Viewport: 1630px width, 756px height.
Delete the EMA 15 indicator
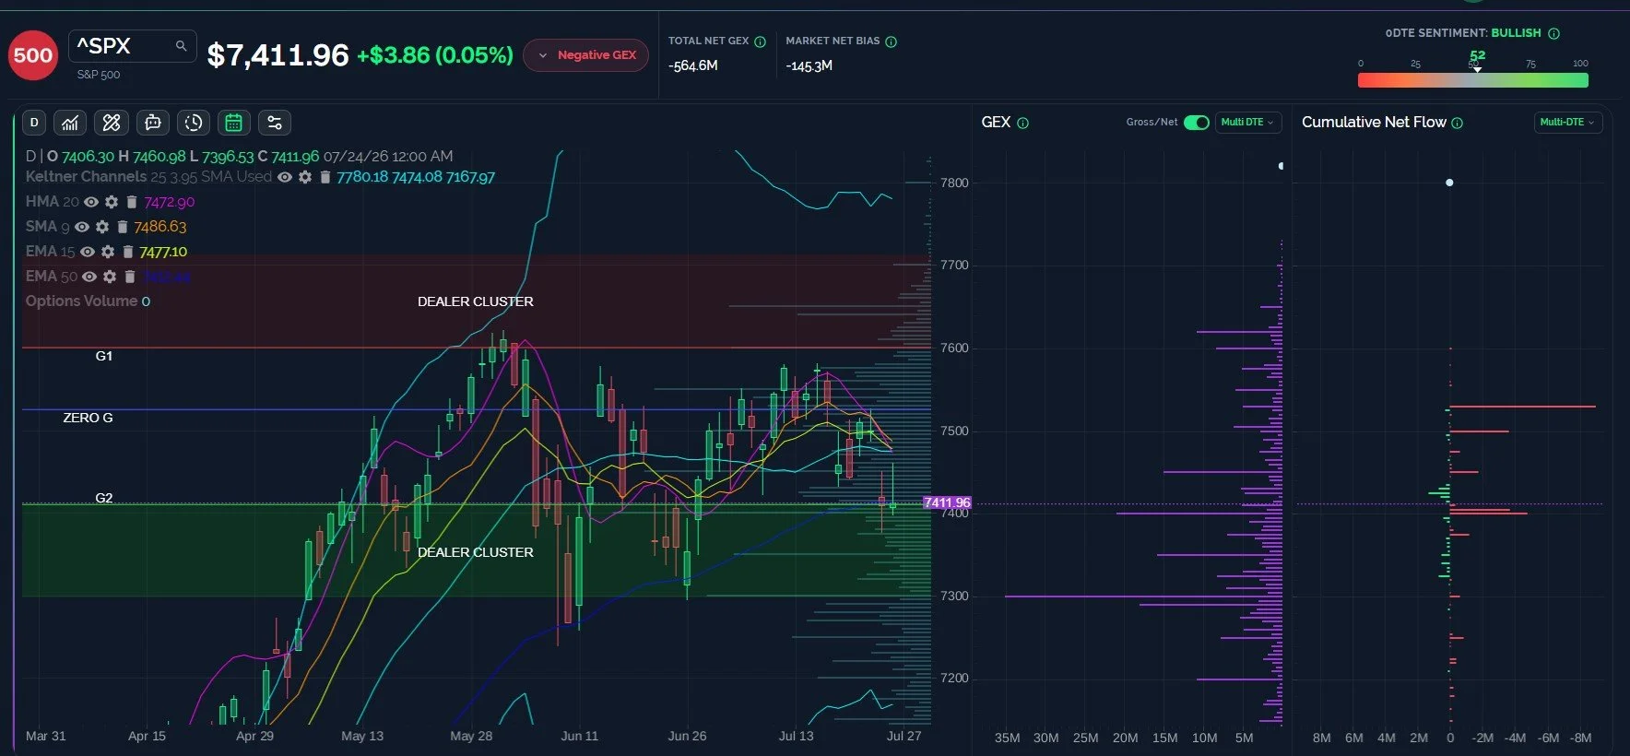pyautogui.click(x=127, y=252)
